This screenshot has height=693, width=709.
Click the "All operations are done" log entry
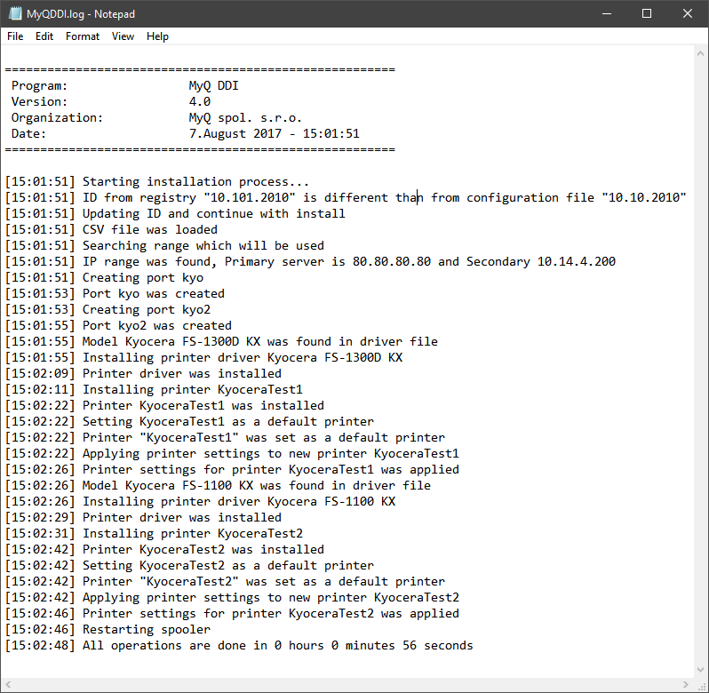[x=277, y=645]
